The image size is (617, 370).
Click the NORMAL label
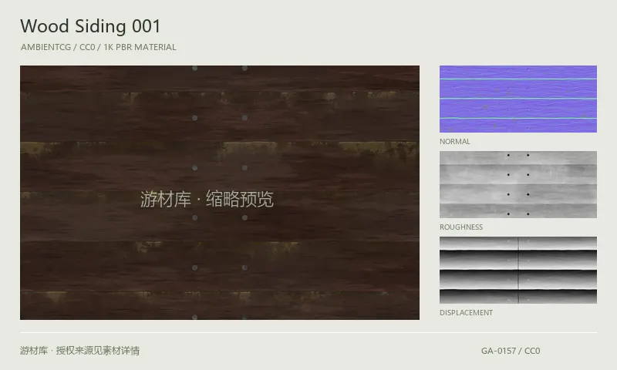click(454, 142)
